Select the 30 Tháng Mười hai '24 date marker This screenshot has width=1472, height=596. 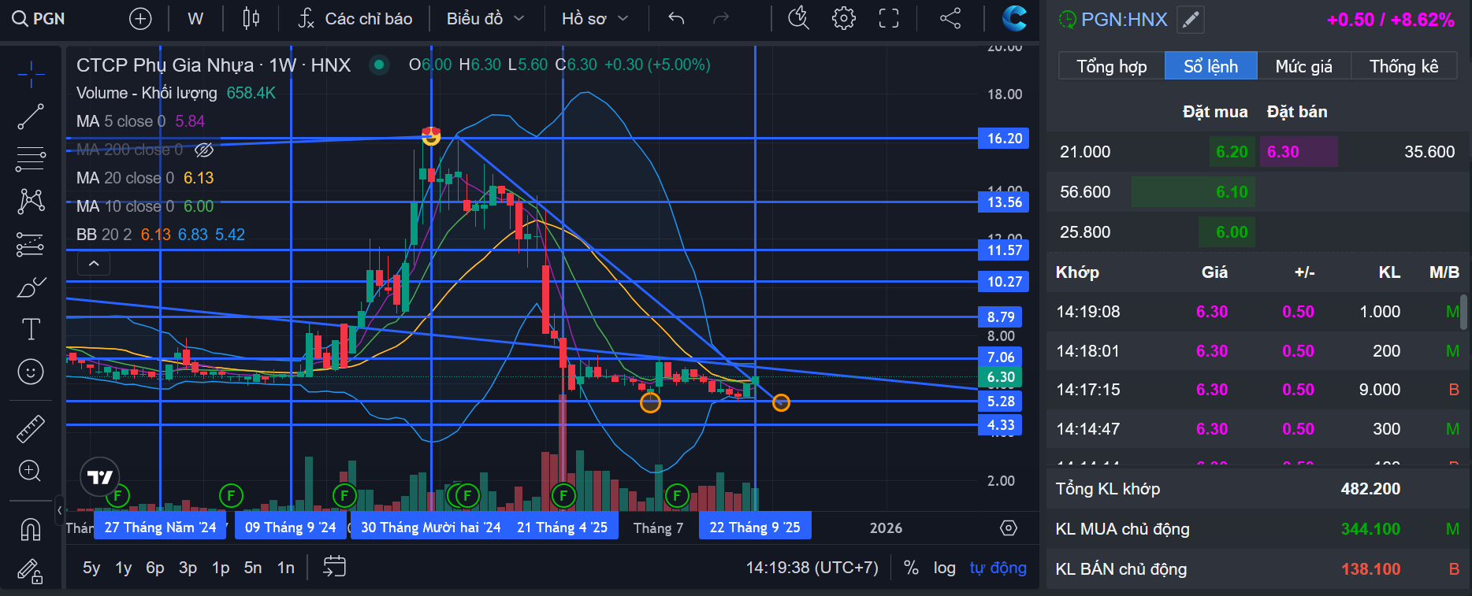point(430,528)
